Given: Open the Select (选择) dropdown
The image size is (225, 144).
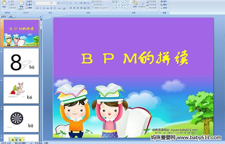Looking at the screenshot, I should (x=164, y=8).
